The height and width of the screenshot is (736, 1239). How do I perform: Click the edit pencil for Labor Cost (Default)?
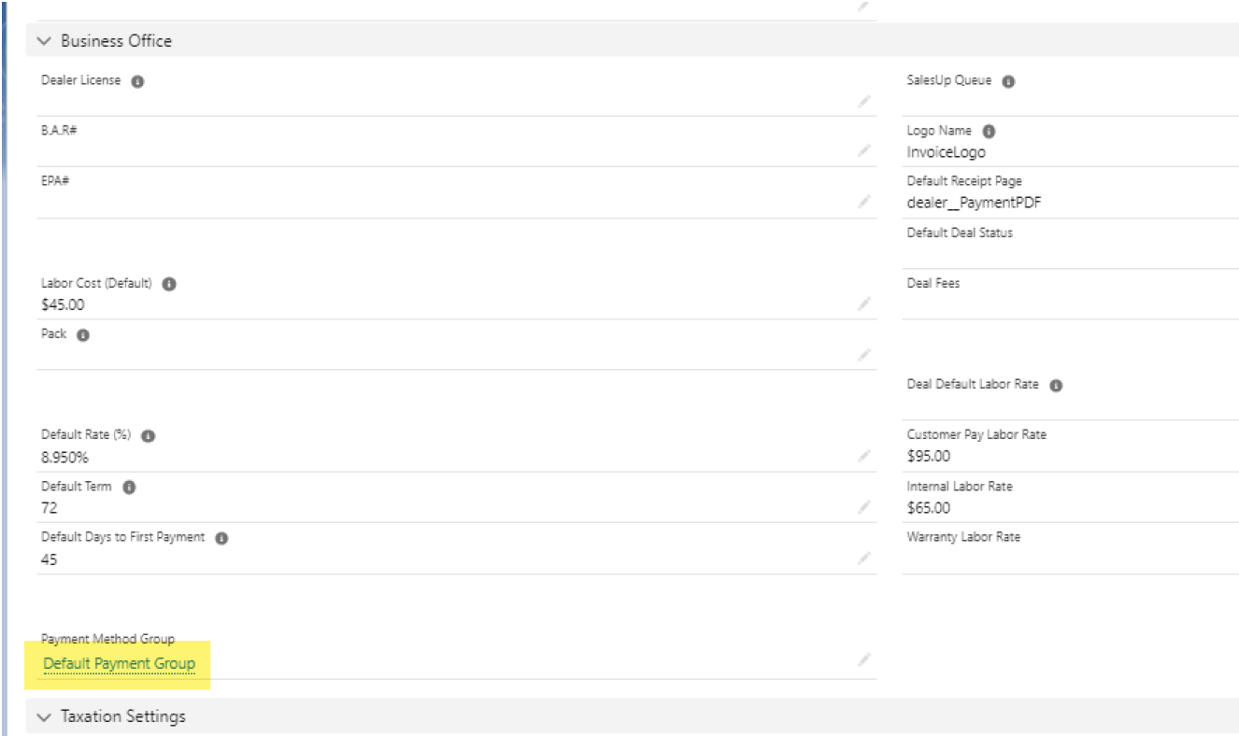click(864, 304)
